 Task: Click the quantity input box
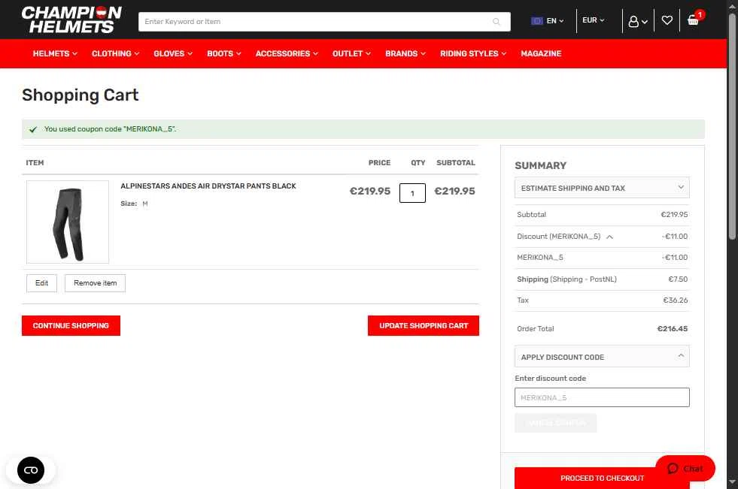click(412, 193)
